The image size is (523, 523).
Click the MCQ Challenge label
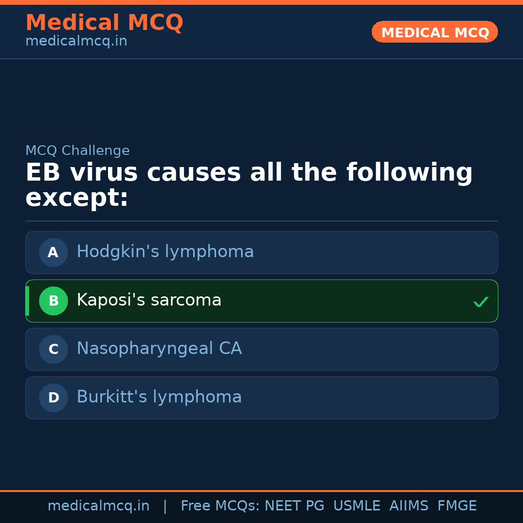[x=77, y=151]
